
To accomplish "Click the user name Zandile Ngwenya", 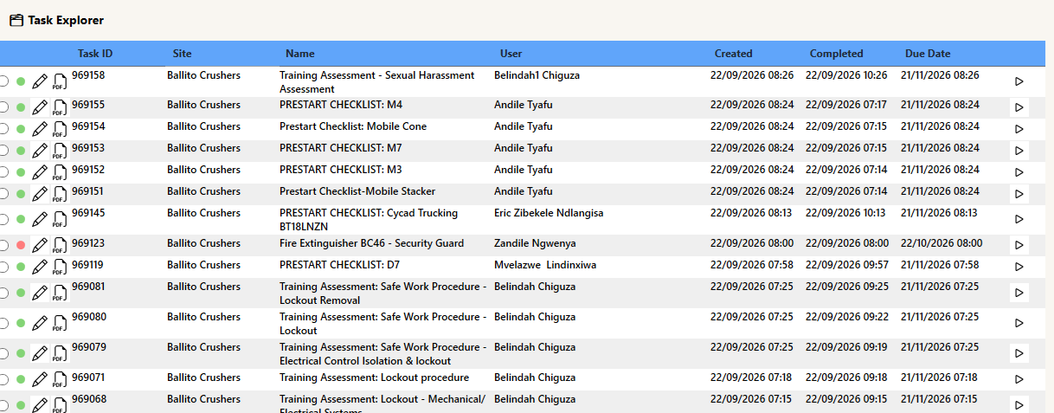I will click(535, 243).
